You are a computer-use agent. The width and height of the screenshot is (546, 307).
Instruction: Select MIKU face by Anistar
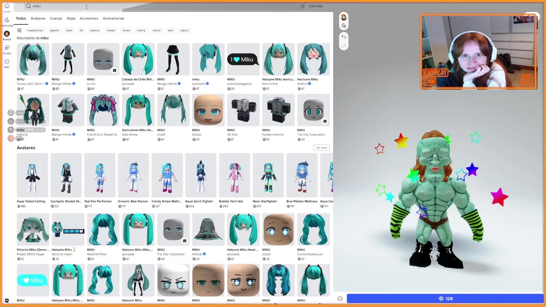pyautogui.click(x=208, y=110)
